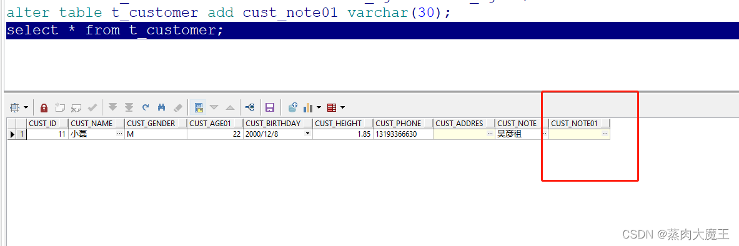Viewport: 739px width, 246px height.
Task: Click the height cell 1.85
Action: (343, 134)
